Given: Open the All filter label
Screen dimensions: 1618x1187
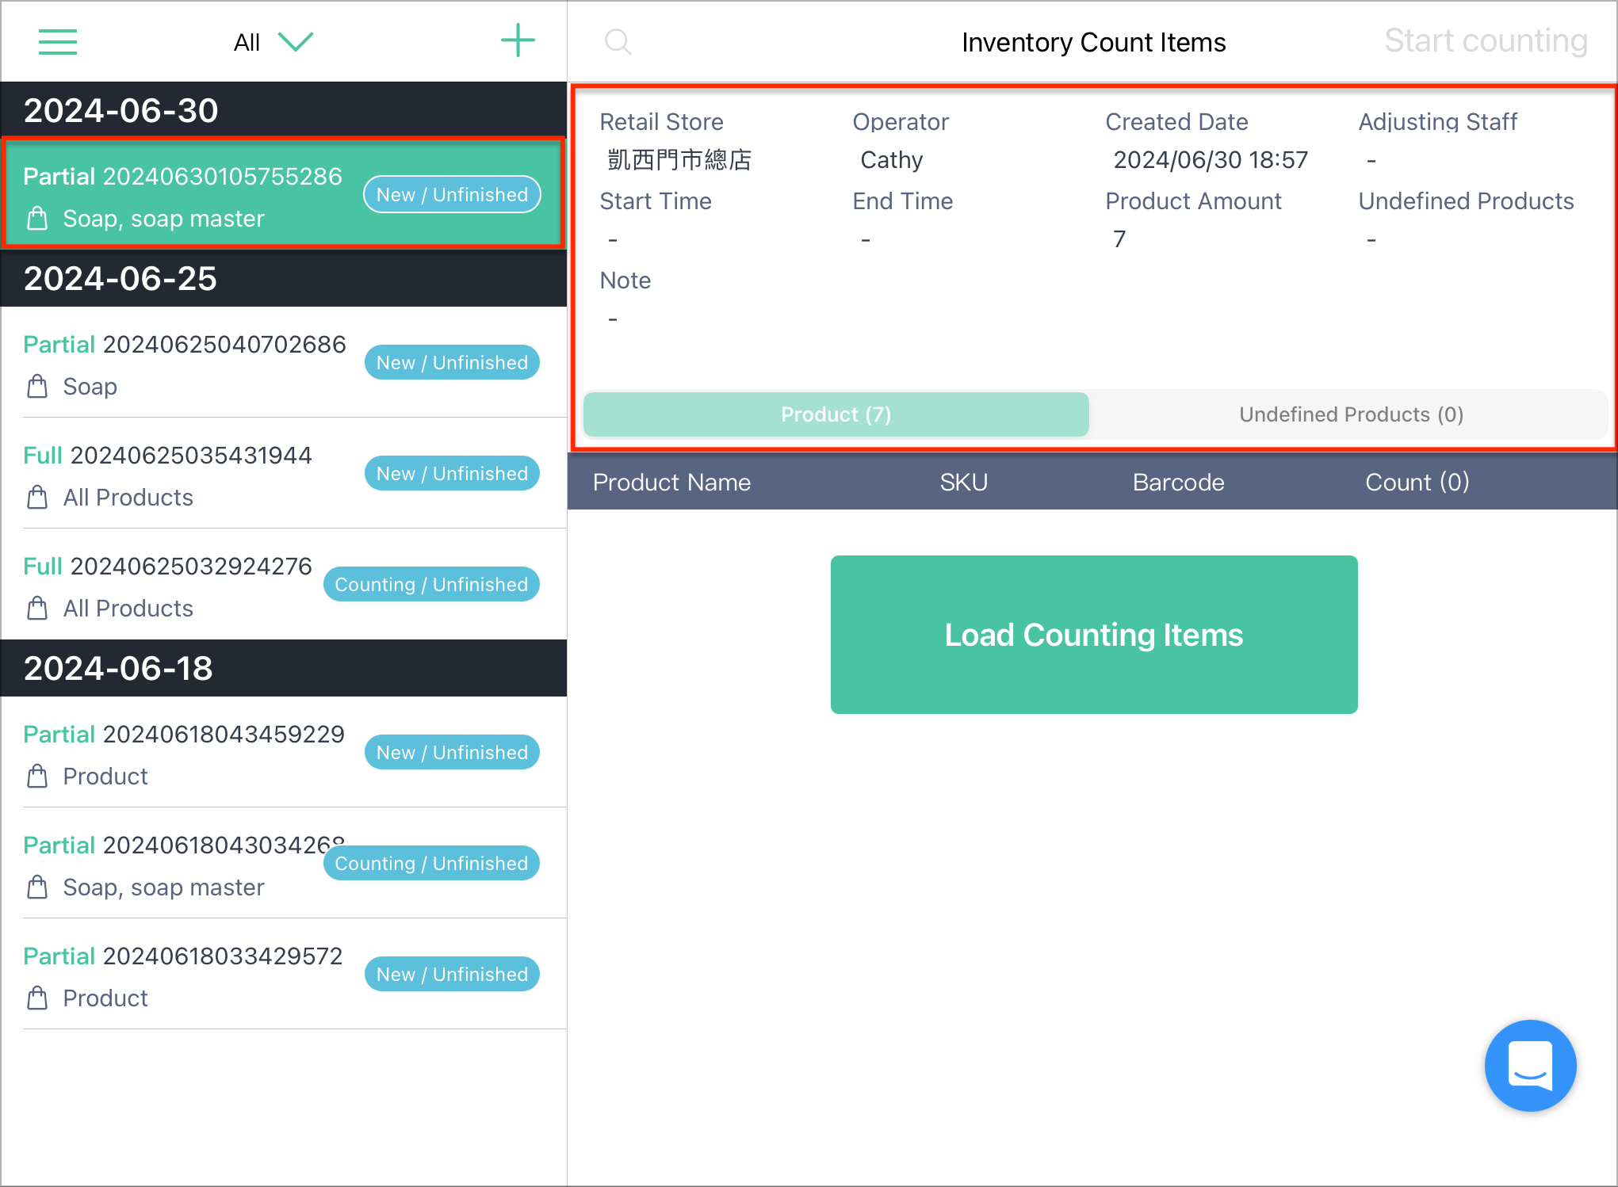Looking at the screenshot, I should pos(247,43).
